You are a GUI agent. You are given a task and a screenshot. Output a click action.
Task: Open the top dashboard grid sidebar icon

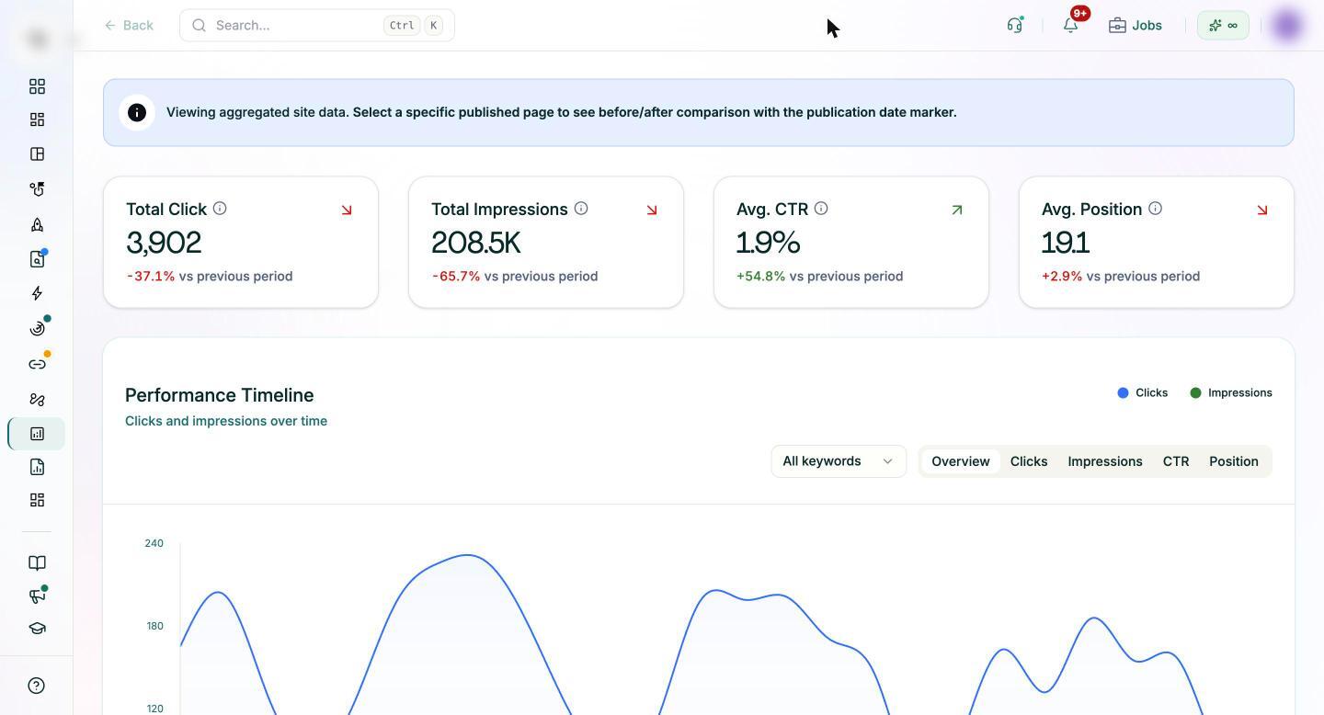(x=37, y=86)
